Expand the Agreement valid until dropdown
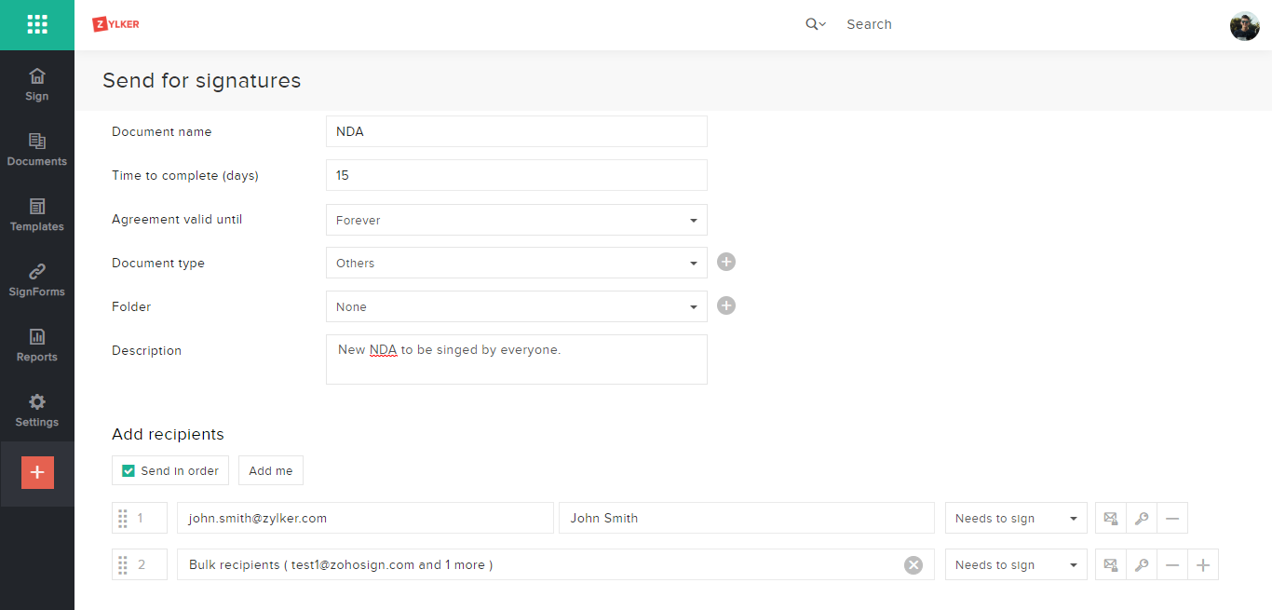The width and height of the screenshot is (1272, 610). tap(517, 221)
